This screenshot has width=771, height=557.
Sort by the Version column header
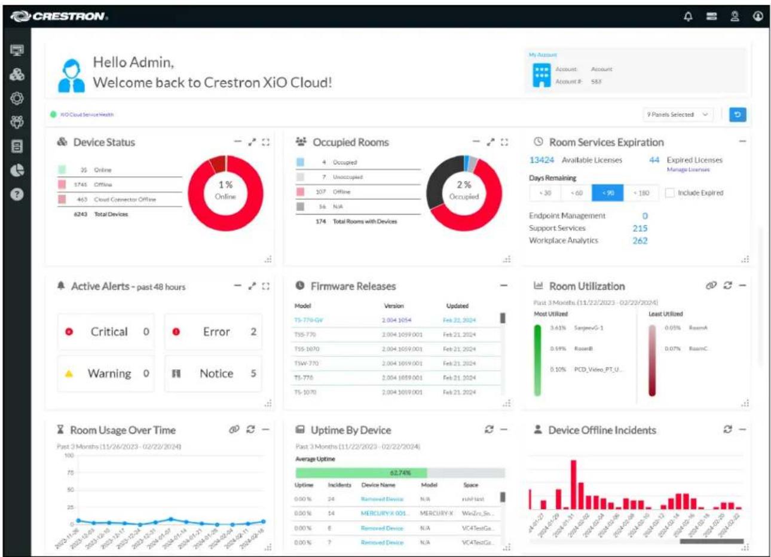click(x=393, y=306)
